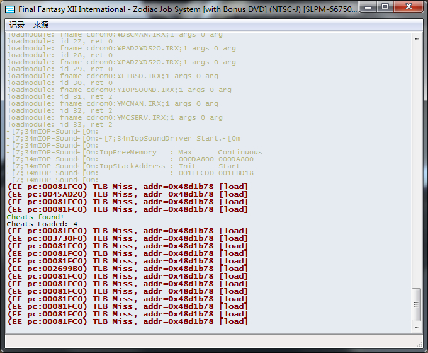428x353 pixels.
Task: Click the loadmodule LIBSD.IRX line
Action: click(x=113, y=76)
